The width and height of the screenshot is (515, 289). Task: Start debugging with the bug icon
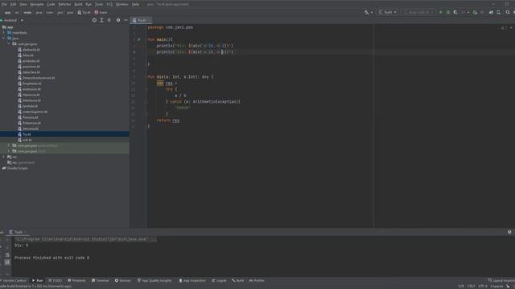click(x=448, y=13)
